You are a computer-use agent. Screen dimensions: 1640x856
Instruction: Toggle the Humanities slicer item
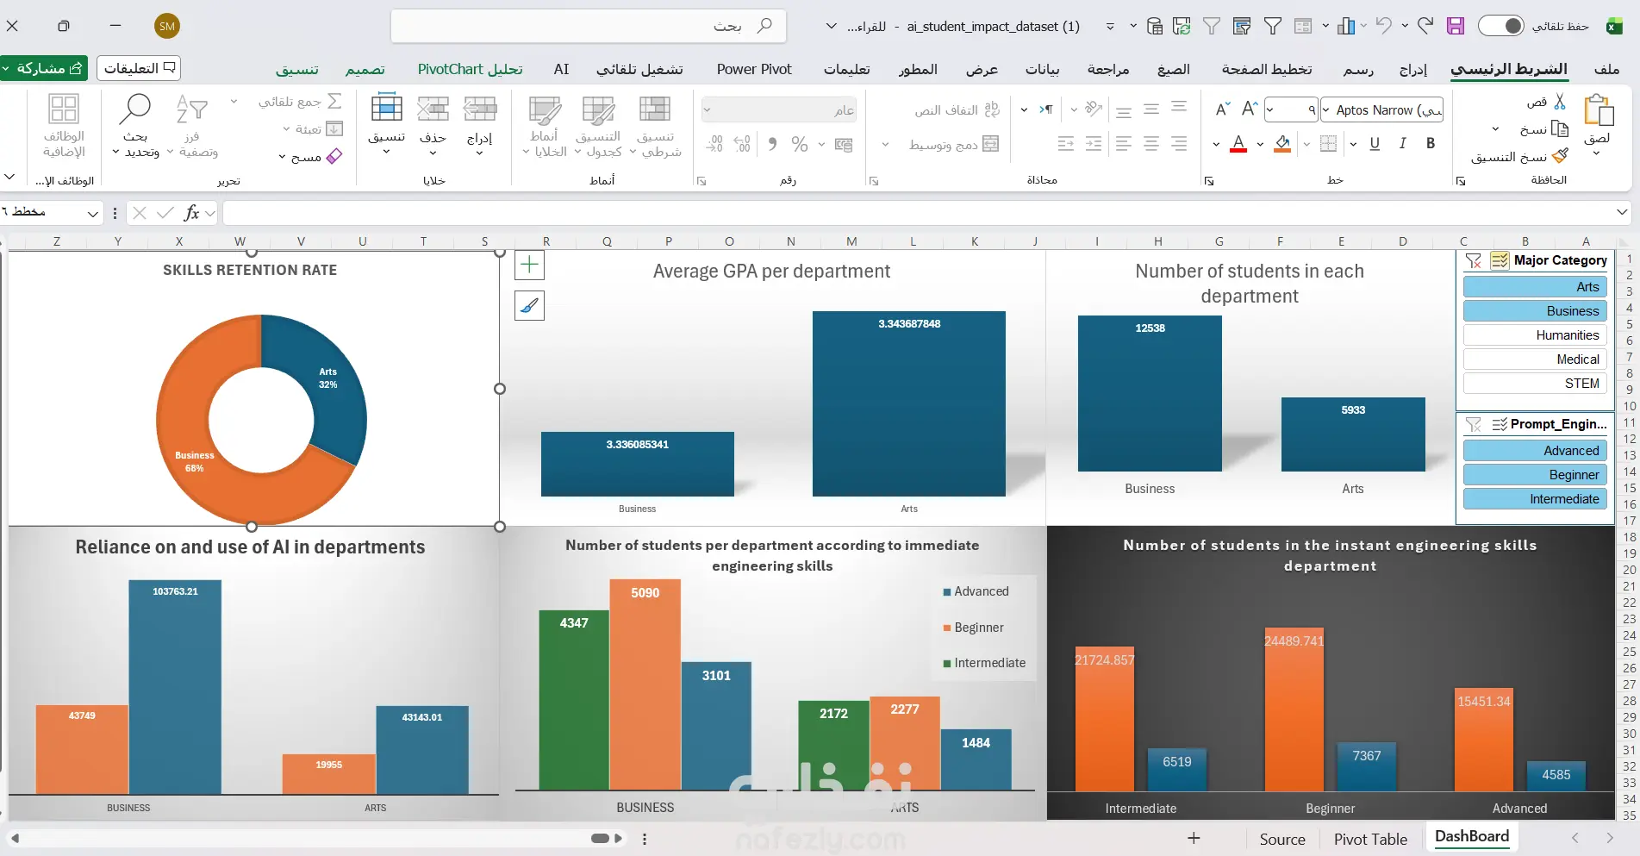tap(1535, 335)
